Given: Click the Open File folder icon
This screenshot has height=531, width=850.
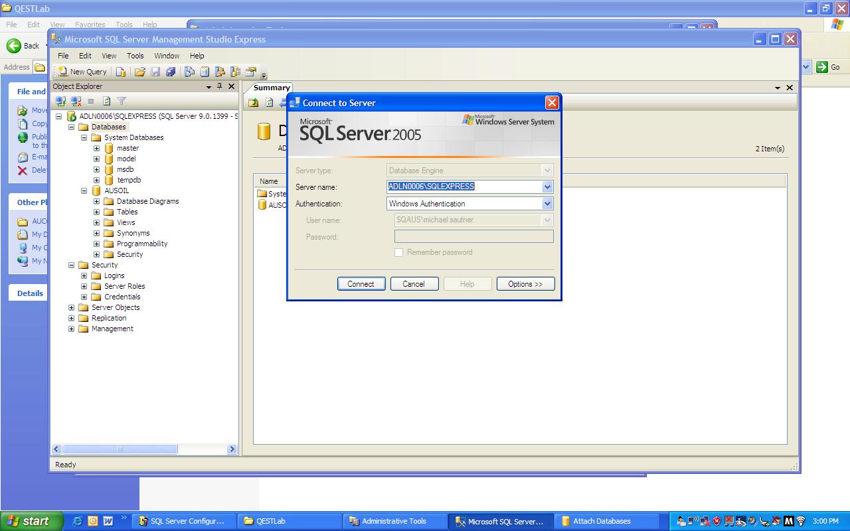Looking at the screenshot, I should (139, 72).
